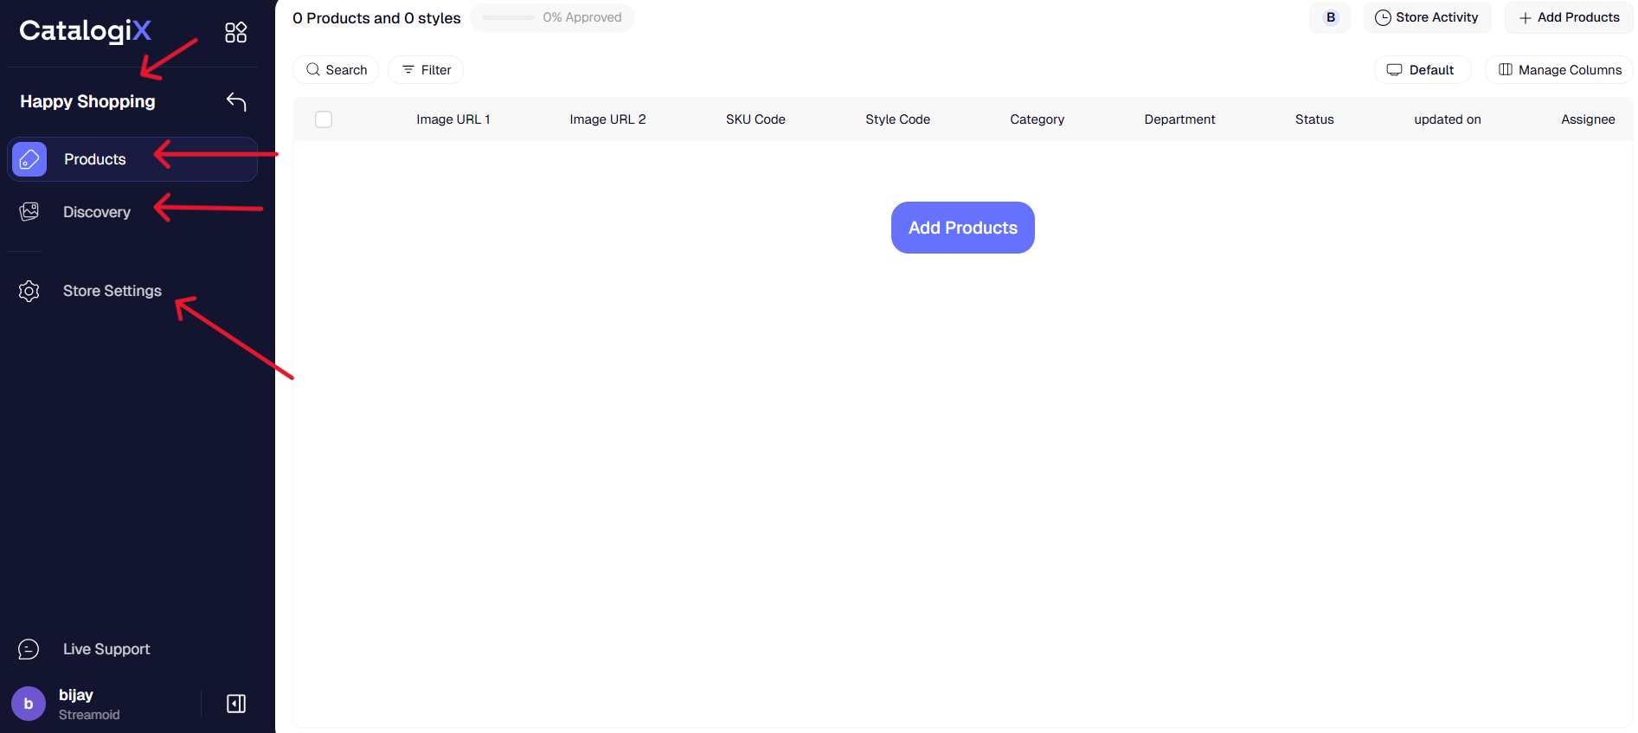Click the purple 'b' user avatar

[29, 704]
